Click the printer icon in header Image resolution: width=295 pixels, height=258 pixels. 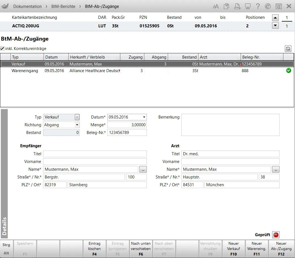coord(237,6)
